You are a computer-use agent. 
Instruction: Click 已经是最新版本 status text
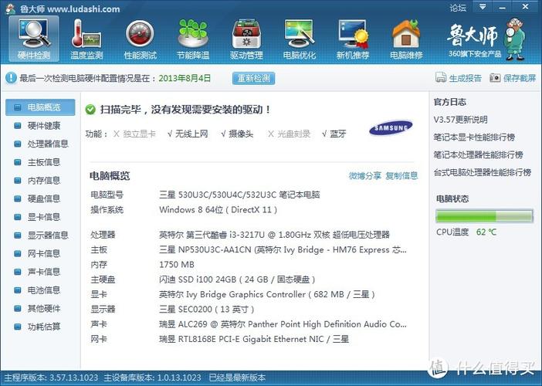237,378
